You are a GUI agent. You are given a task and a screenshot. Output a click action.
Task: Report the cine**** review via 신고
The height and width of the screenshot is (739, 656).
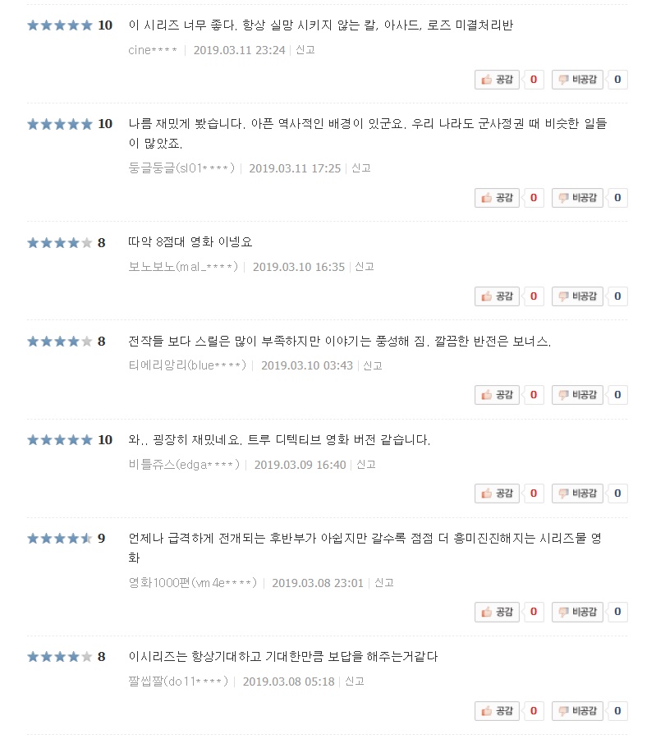click(x=305, y=50)
